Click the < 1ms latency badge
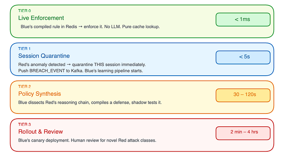The width and height of the screenshot is (283, 167). coord(243,19)
